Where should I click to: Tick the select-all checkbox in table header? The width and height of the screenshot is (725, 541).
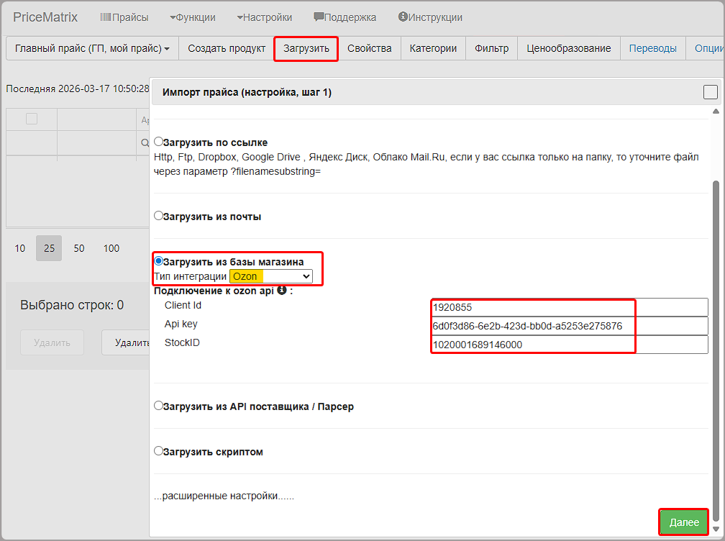tap(32, 119)
